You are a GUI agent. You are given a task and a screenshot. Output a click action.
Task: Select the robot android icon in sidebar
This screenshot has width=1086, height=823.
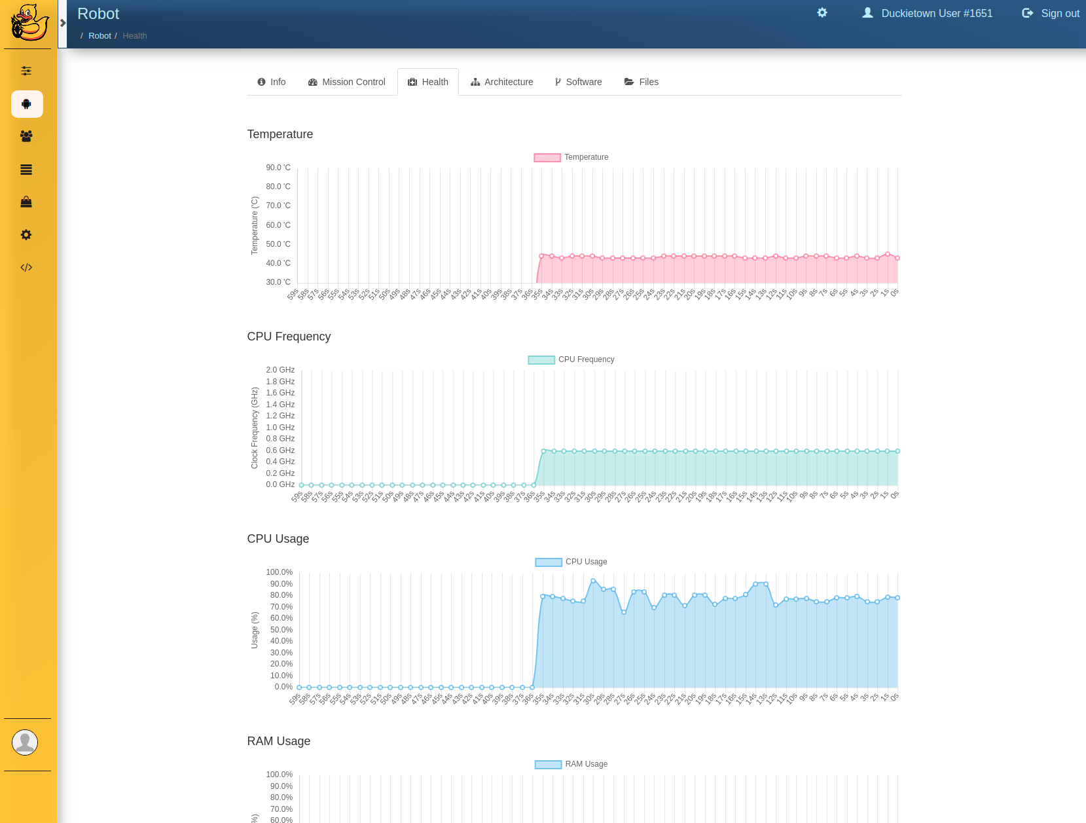pyautogui.click(x=27, y=104)
